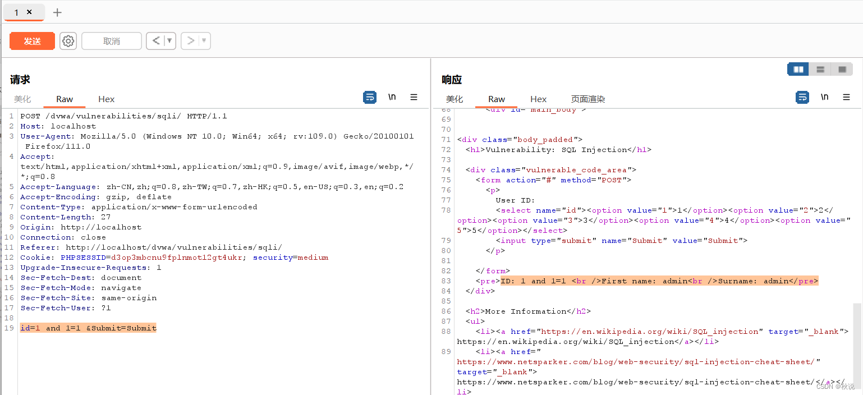Click the 请求 panel heading
This screenshot has height=395, width=863.
(x=20, y=80)
